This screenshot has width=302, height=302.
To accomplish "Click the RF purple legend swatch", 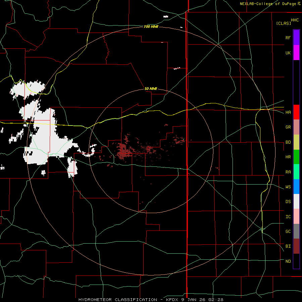I will coord(296,38).
